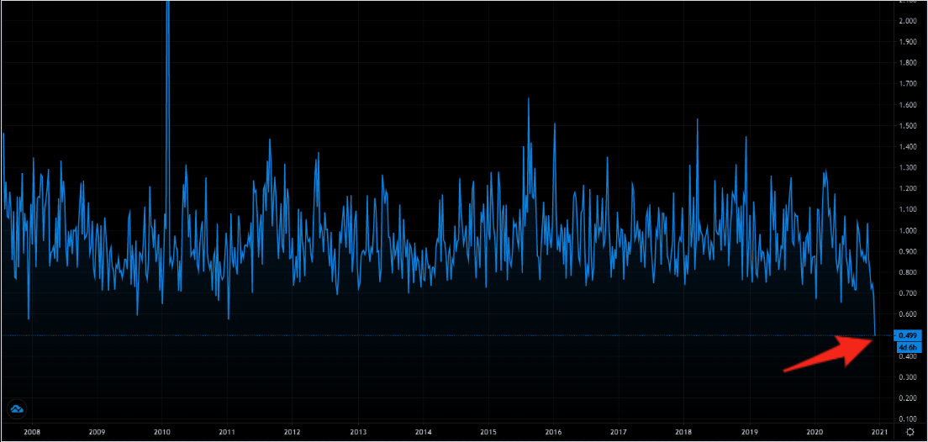This screenshot has width=928, height=442.
Task: Select the 2015 label on time axis
Action: pos(488,433)
